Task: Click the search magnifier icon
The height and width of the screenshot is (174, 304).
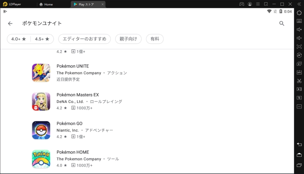Action: 282,24
